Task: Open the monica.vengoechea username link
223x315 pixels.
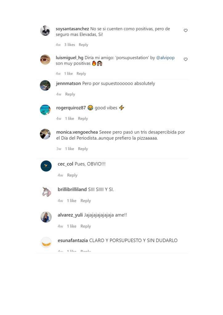Action: [x=77, y=132]
